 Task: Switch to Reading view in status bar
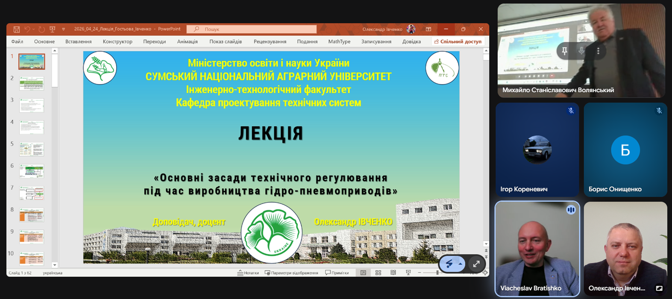pyautogui.click(x=393, y=273)
